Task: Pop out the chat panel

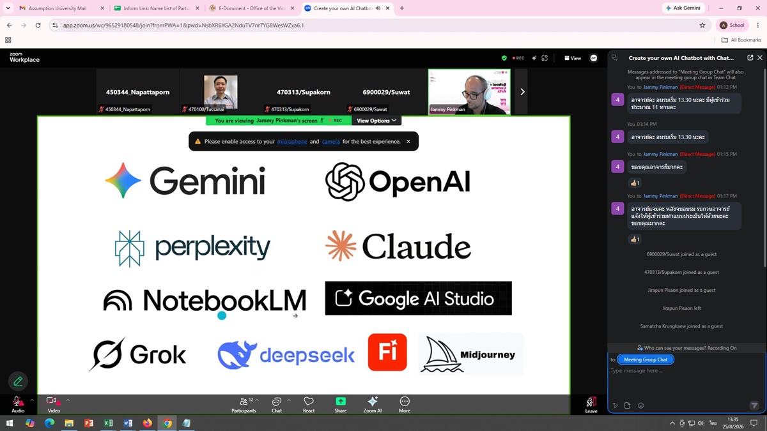Action: [750, 57]
